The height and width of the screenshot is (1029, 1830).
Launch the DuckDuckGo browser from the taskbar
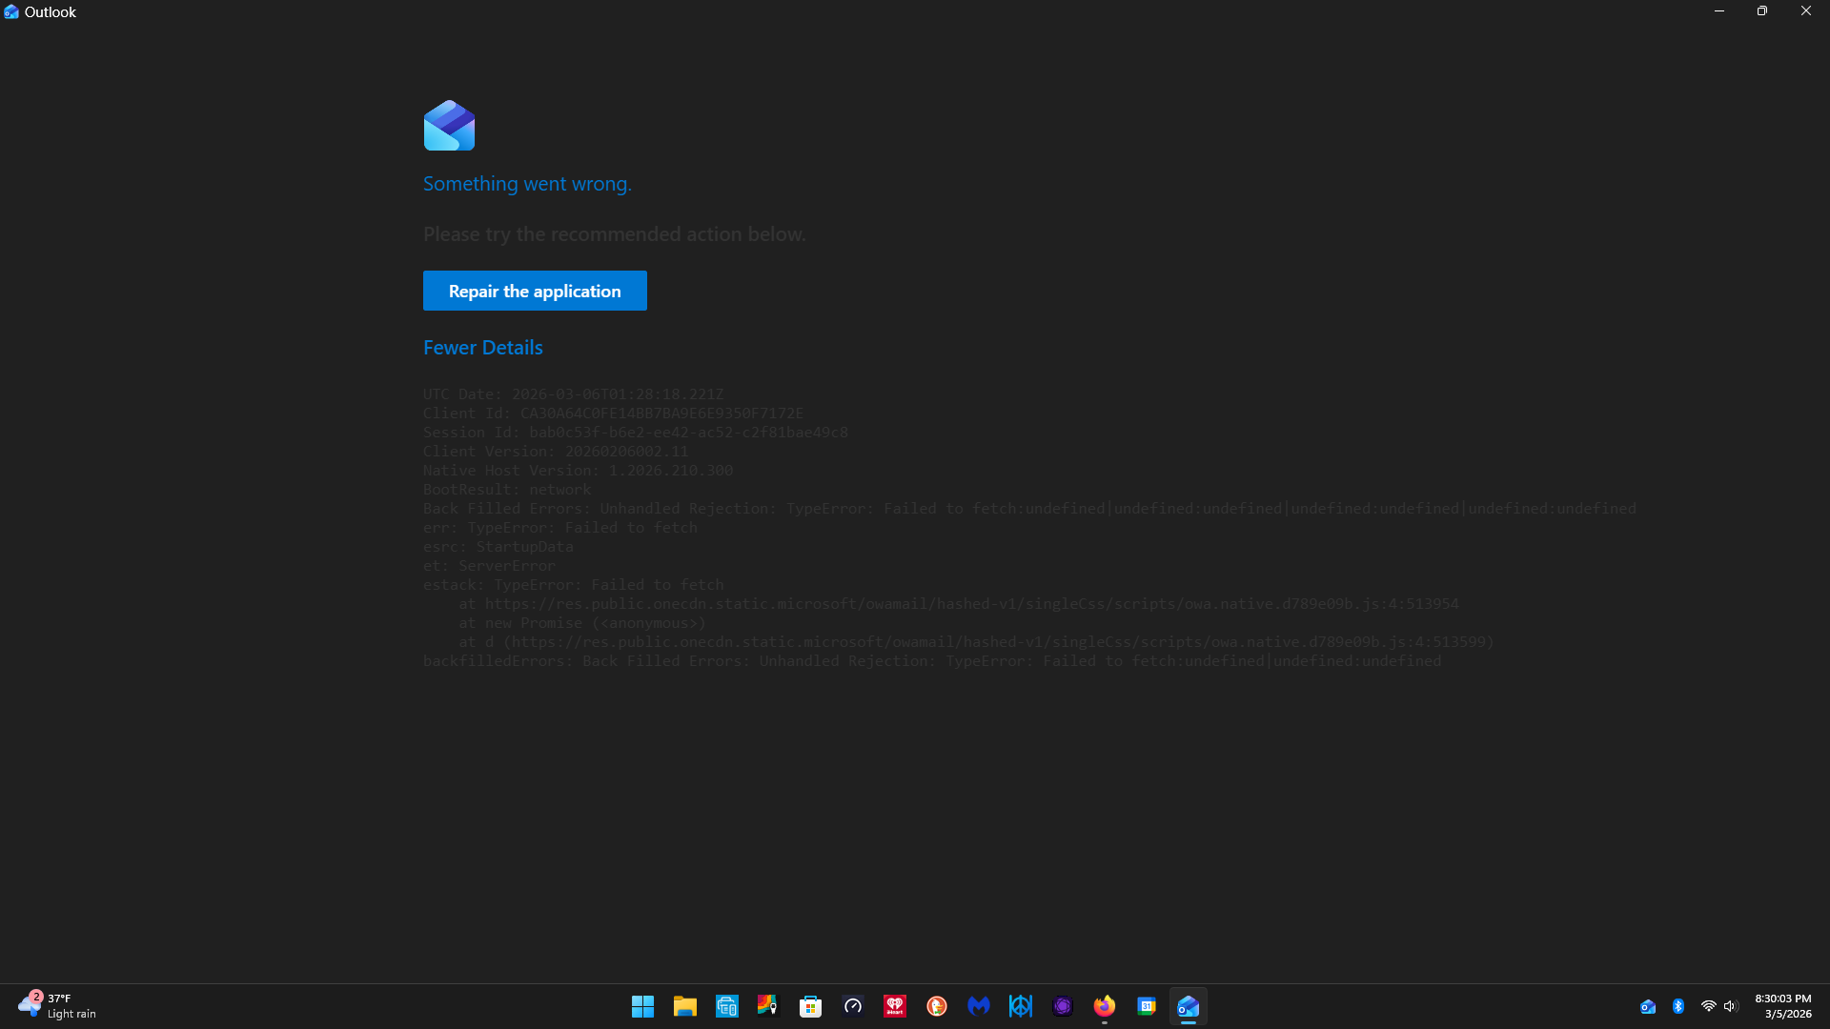pyautogui.click(x=936, y=1006)
